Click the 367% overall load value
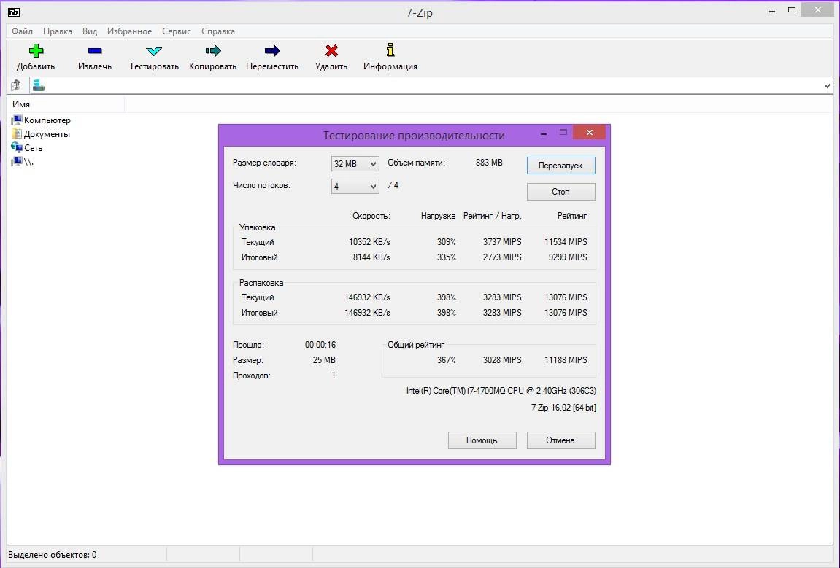Viewport: 840px width, 568px height. (446, 360)
